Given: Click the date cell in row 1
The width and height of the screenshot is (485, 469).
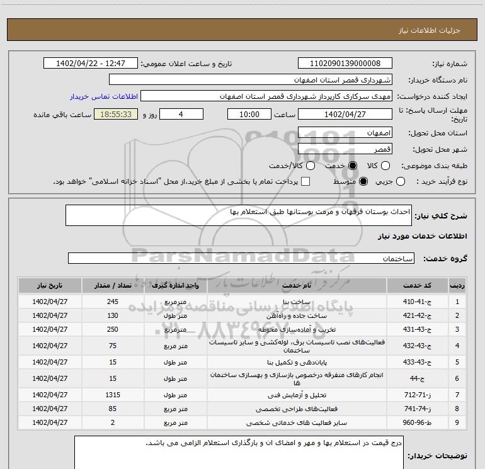Looking at the screenshot, I should pos(50,302).
